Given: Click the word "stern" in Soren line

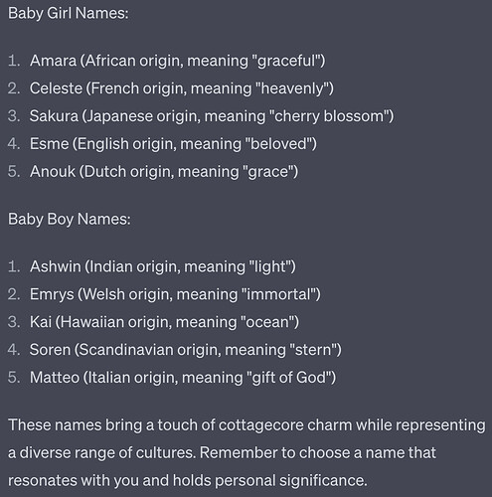Looking at the screenshot, I should point(313,350).
